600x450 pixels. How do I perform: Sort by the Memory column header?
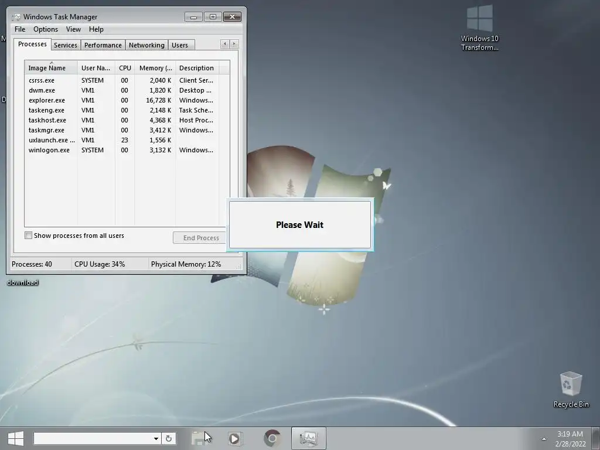[155, 68]
